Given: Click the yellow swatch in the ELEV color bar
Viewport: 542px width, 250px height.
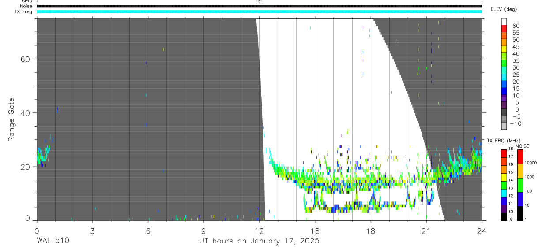Looking at the screenshot, I should (x=504, y=49).
